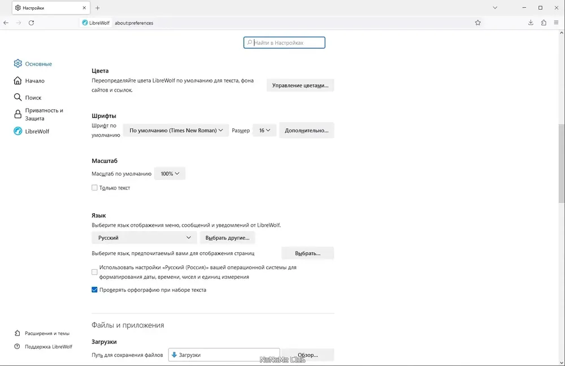Click the Дополнительно fonts button
The width and height of the screenshot is (565, 366).
tap(307, 130)
